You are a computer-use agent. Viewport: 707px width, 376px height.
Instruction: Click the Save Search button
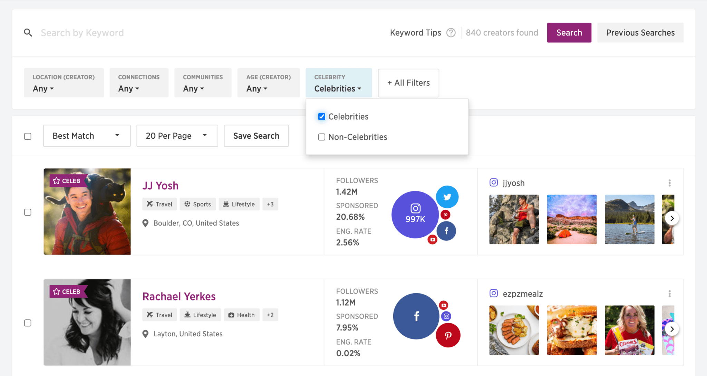(x=256, y=136)
